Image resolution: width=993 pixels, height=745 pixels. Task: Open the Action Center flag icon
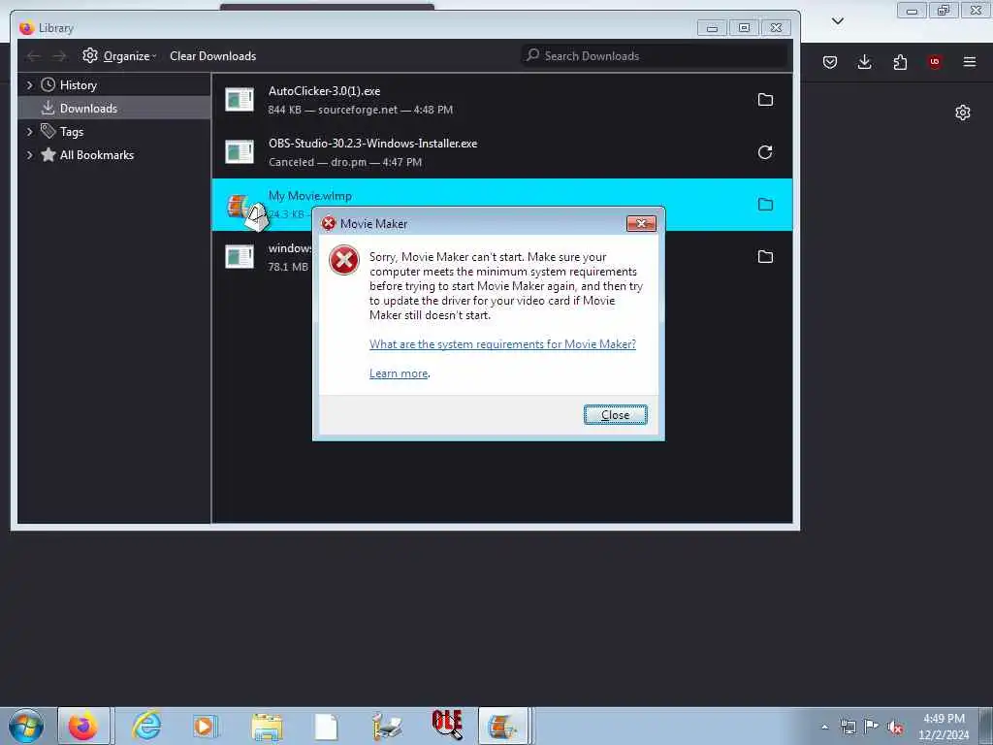(872, 727)
